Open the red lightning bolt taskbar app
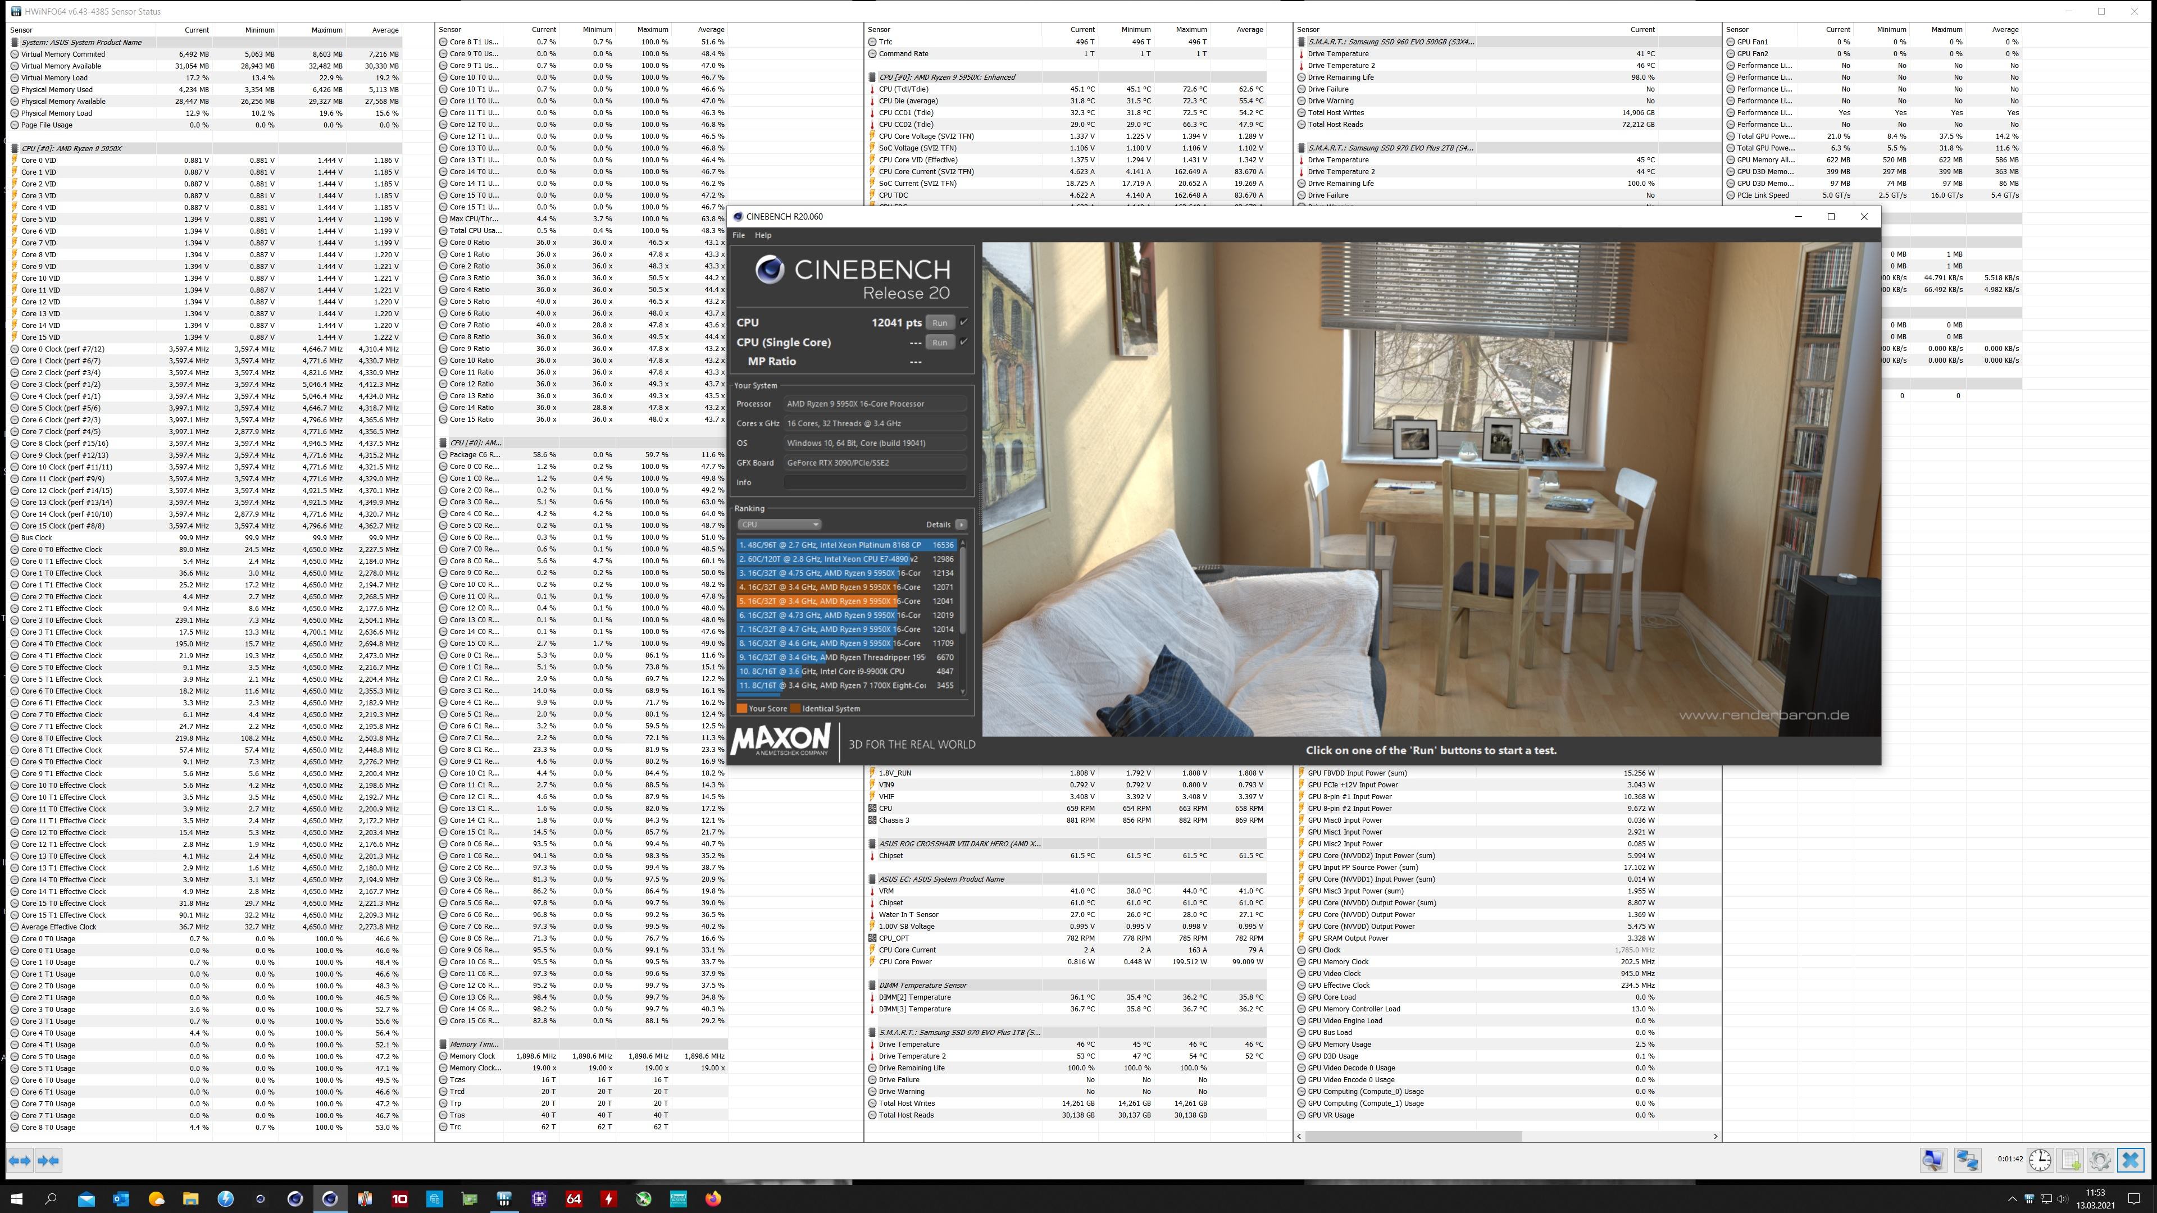The width and height of the screenshot is (2157, 1213). tap(609, 1199)
